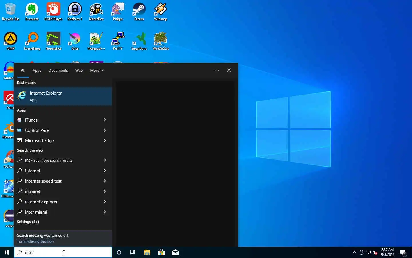Viewport: 412px width, 258px height.
Task: Open Microsoft Store from the taskbar
Action: (x=161, y=252)
